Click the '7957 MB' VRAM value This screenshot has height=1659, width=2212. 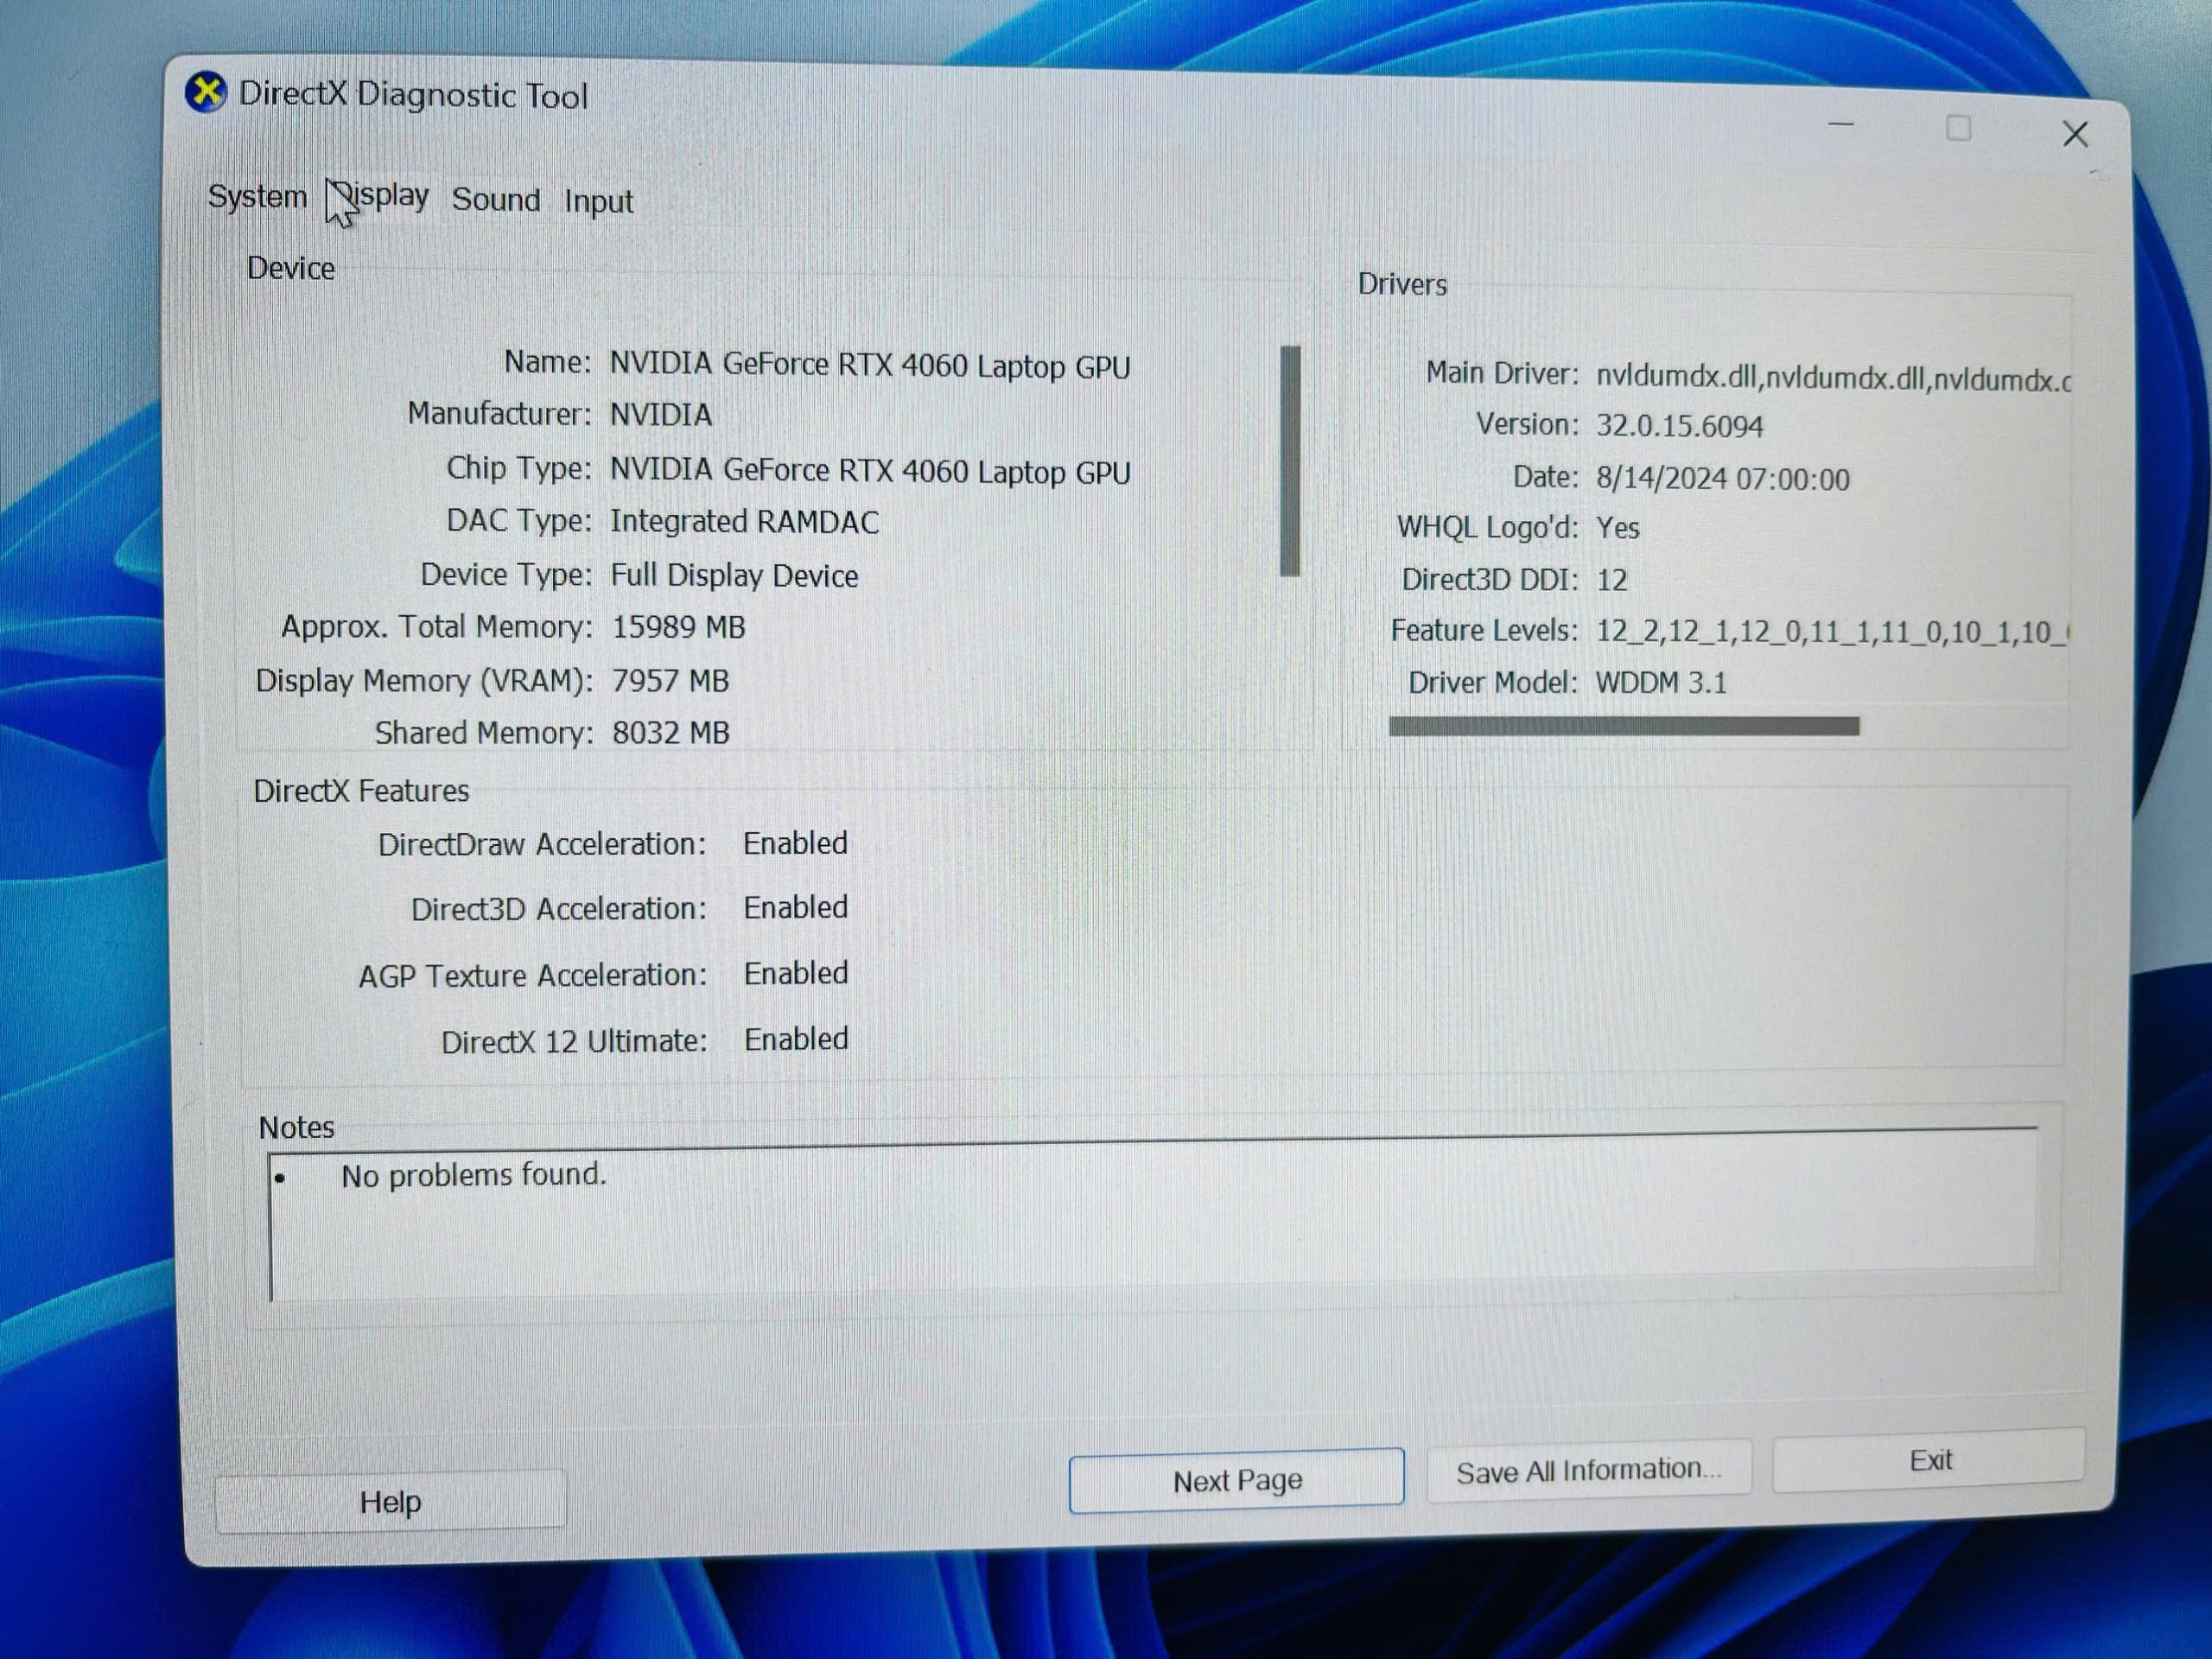[670, 680]
